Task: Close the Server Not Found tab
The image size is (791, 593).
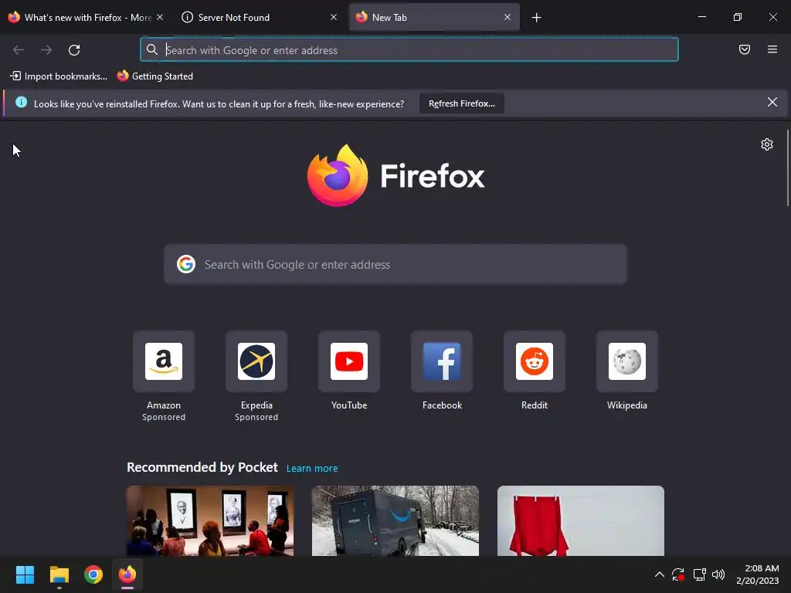Action: 334,17
